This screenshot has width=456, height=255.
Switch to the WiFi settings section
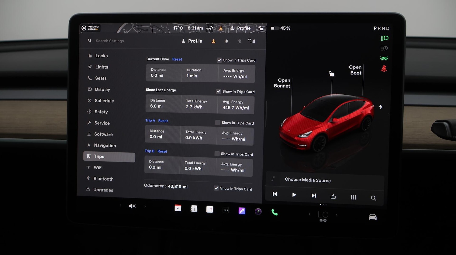(x=98, y=167)
